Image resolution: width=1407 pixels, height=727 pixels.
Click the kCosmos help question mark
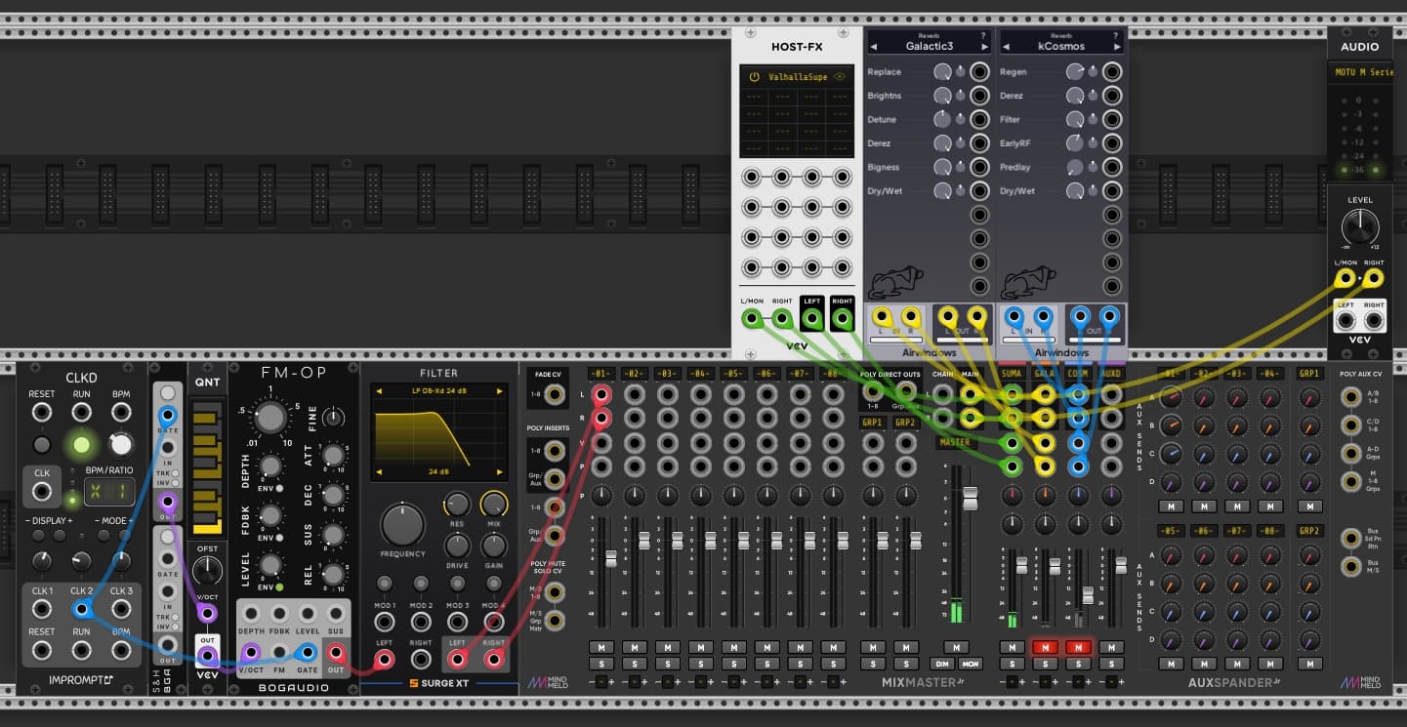[1115, 35]
